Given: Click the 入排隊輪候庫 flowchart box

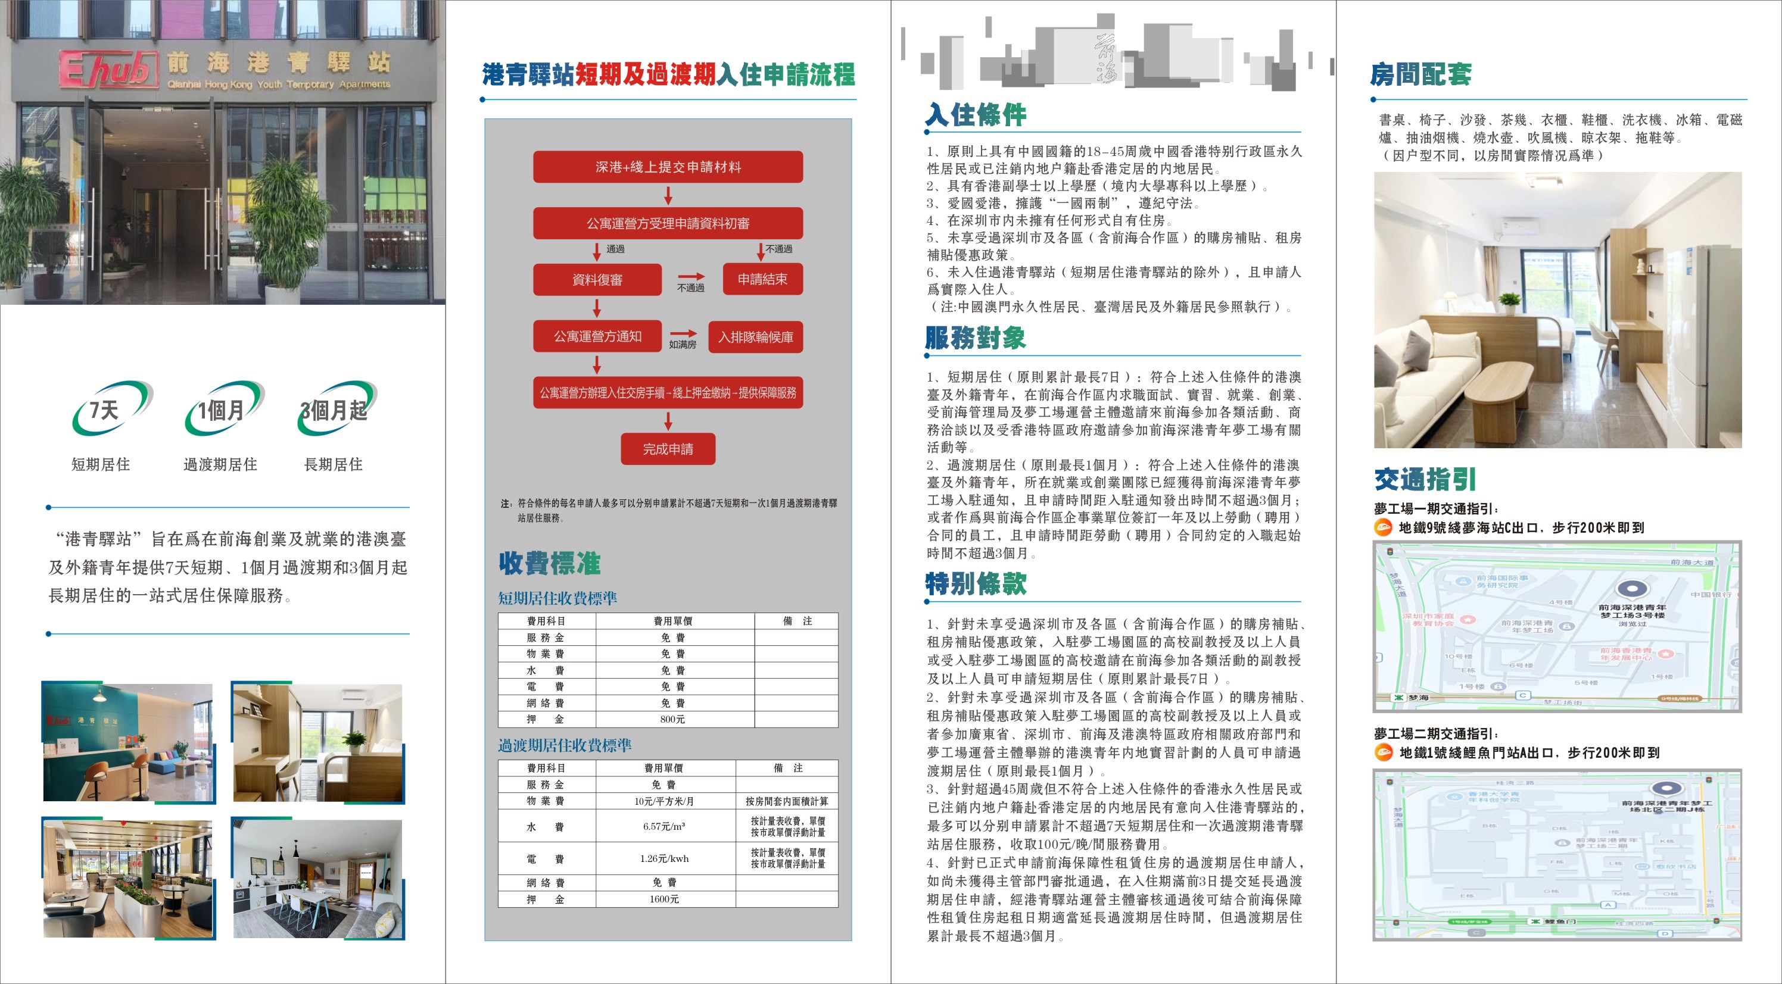Looking at the screenshot, I should point(755,337).
